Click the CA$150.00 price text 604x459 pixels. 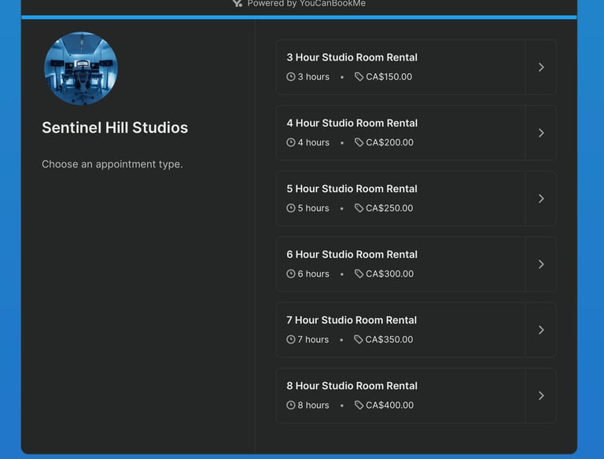[389, 76]
